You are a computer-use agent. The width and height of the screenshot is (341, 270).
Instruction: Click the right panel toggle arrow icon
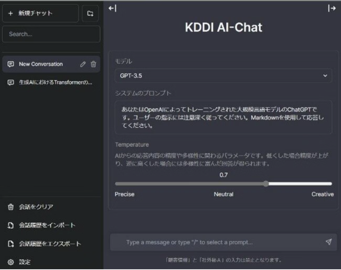coord(331,9)
